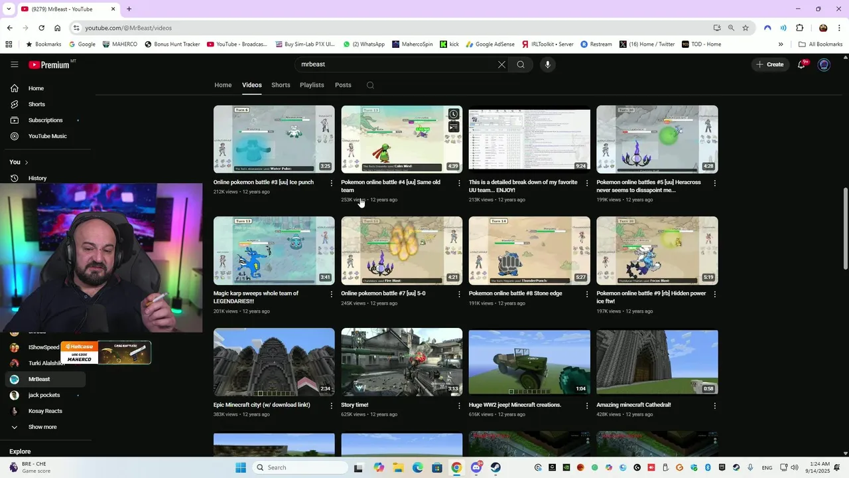Open a new browser tab
This screenshot has height=478, width=849.
[x=129, y=9]
